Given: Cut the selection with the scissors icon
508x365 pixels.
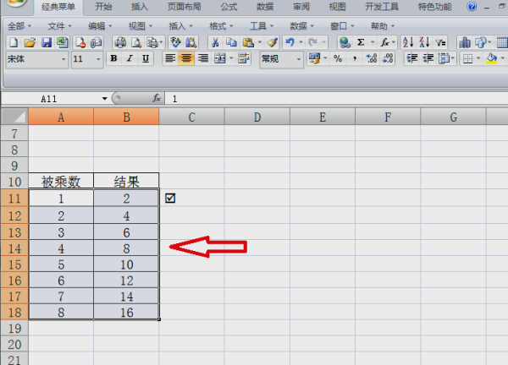Looking at the screenshot, I should tap(215, 42).
